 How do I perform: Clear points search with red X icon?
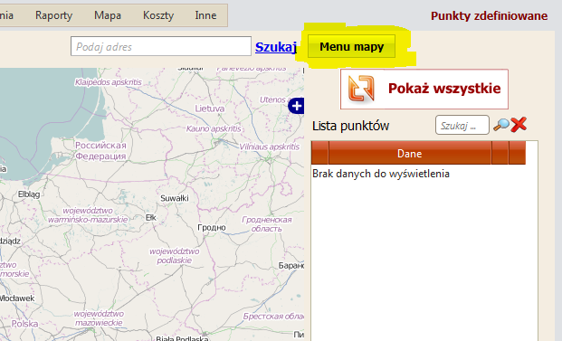pyautogui.click(x=519, y=125)
